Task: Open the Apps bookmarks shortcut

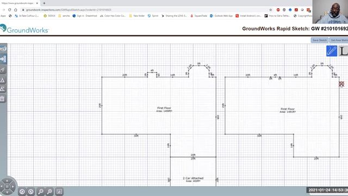Action: tap(3, 16)
